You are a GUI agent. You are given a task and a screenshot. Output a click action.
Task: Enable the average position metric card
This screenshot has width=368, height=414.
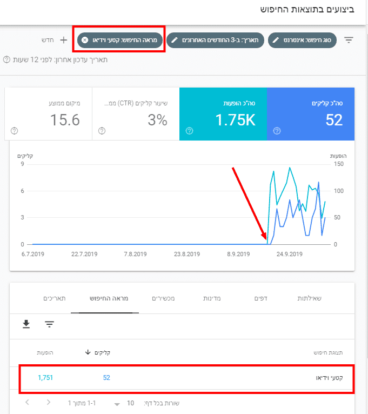(x=48, y=113)
